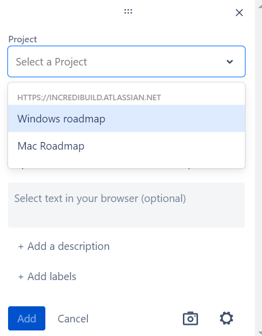The image size is (262, 336).
Task: Click plus icon beside Add a description
Action: click(x=21, y=247)
